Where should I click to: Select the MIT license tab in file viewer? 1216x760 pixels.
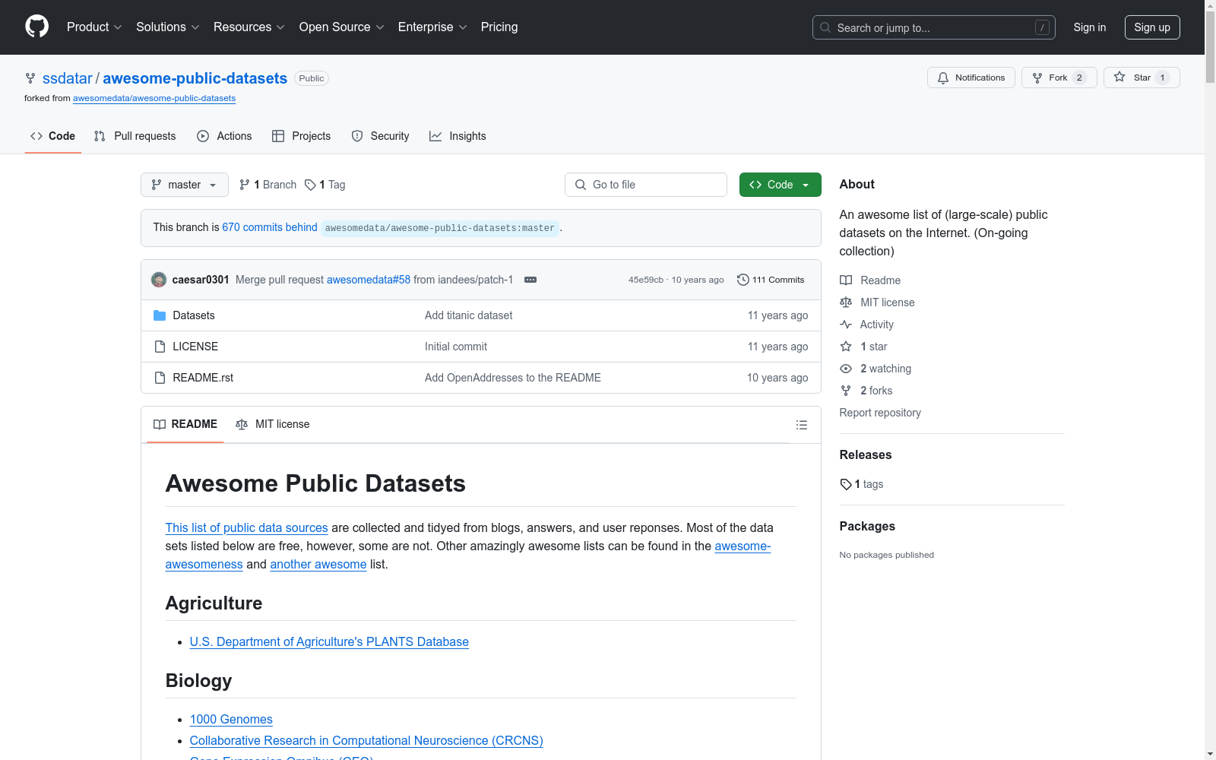(273, 424)
